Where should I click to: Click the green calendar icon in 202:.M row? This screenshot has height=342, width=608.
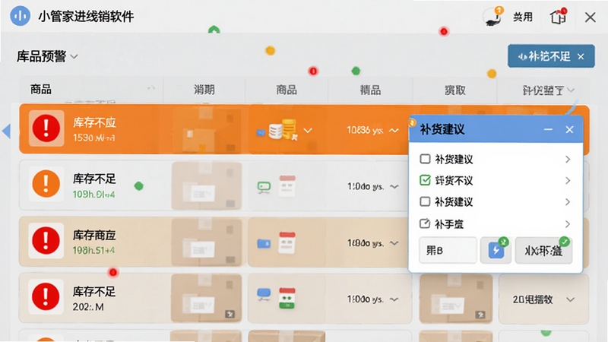tap(287, 298)
